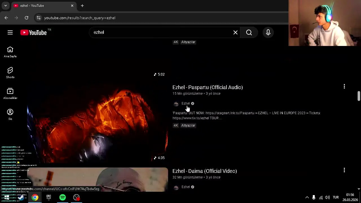The height and width of the screenshot is (203, 361).
Task: Switch to the ezhel - YouTube tab
Action: pos(44,6)
